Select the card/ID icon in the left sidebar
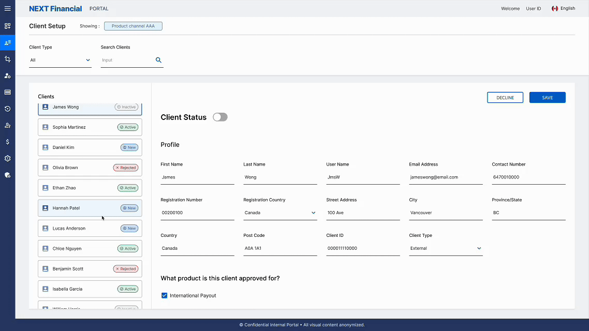Viewport: 589px width, 331px height. point(7,92)
